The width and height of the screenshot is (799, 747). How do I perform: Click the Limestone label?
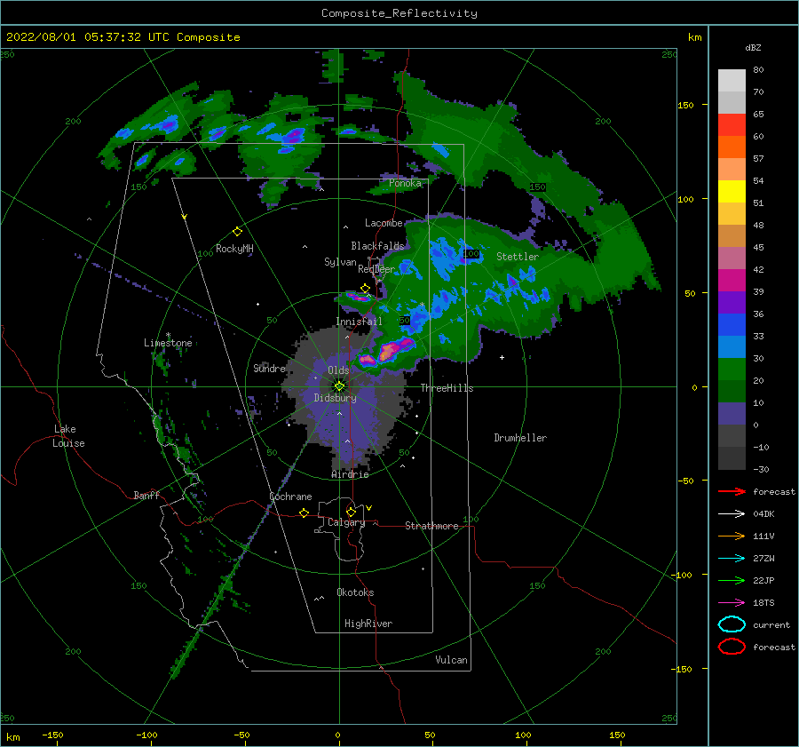(x=168, y=343)
